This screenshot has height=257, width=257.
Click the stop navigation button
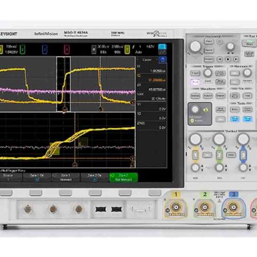tap(228, 59)
